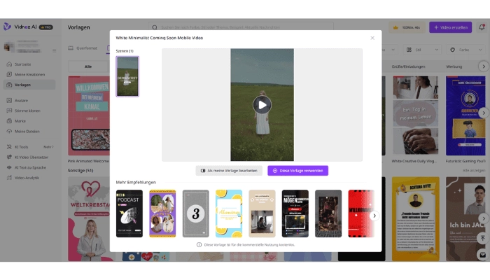Click next arrow in Sonstige row
Viewport: 490px width, 280px height.
pyautogui.click(x=484, y=218)
